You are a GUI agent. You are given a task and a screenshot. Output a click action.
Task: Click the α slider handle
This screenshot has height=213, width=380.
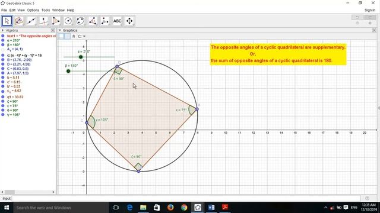click(x=81, y=57)
